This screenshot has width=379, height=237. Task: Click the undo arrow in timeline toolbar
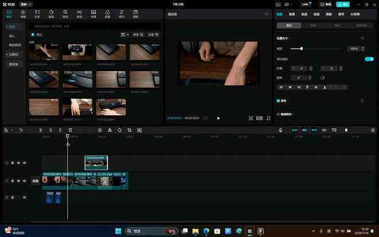click(21, 130)
